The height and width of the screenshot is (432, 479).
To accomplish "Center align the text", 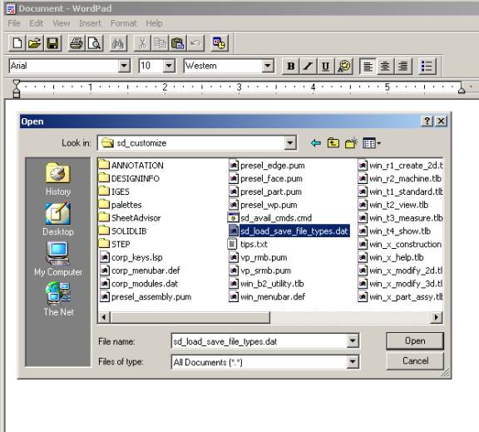I will coord(385,66).
